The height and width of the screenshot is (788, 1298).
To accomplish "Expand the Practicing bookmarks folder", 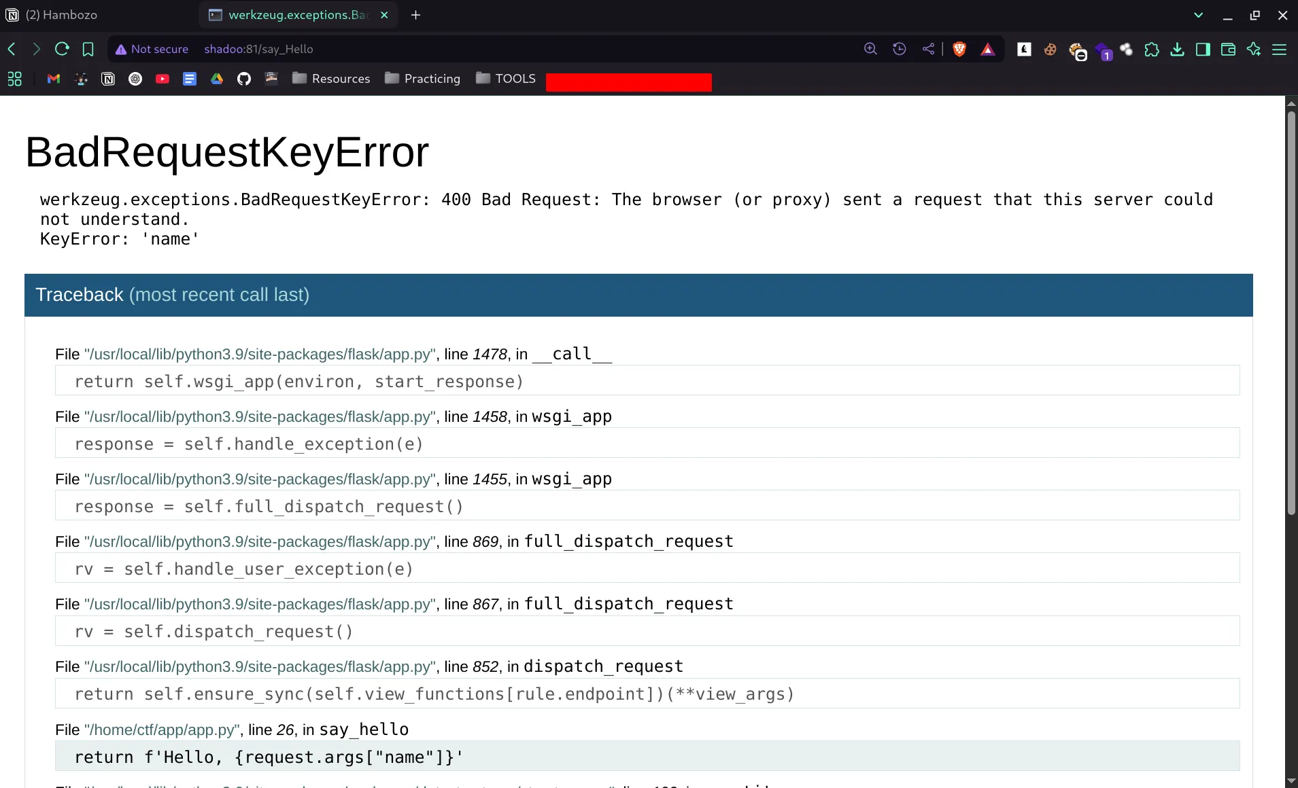I will (x=422, y=79).
